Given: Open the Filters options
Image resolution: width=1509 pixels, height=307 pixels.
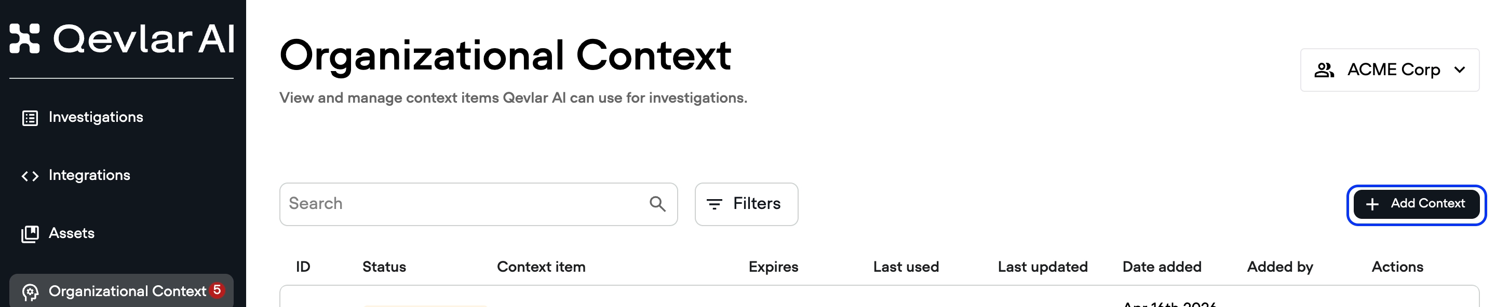Looking at the screenshot, I should [746, 204].
